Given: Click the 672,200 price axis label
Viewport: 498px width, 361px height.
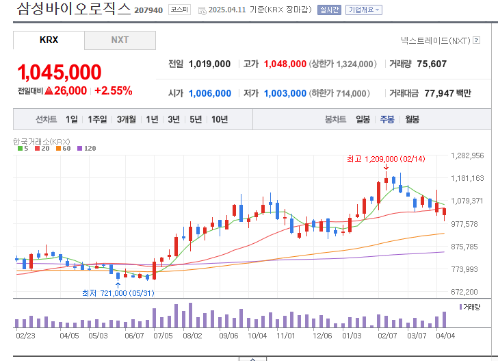Looking at the screenshot, I should tap(464, 292).
